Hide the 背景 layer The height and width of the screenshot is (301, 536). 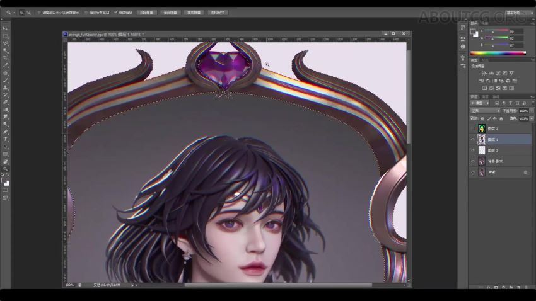click(x=473, y=173)
